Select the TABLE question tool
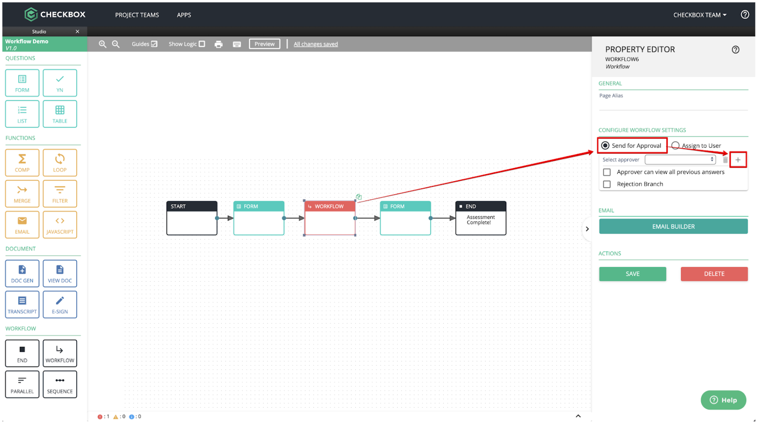758x424 pixels. (60, 114)
